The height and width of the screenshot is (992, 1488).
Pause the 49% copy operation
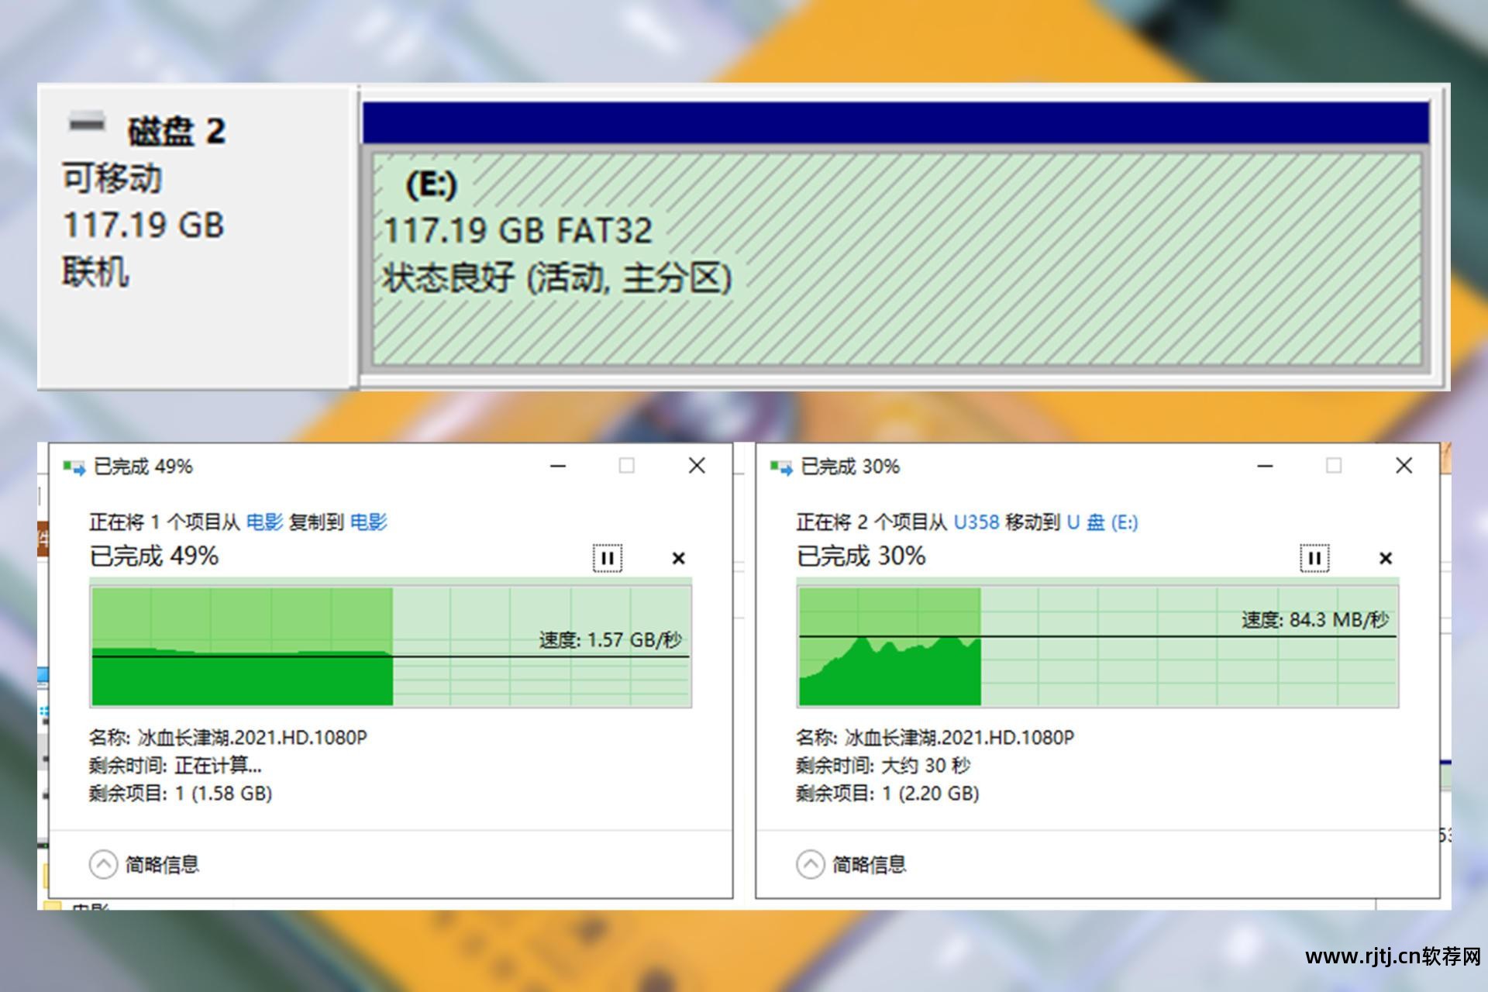607,558
